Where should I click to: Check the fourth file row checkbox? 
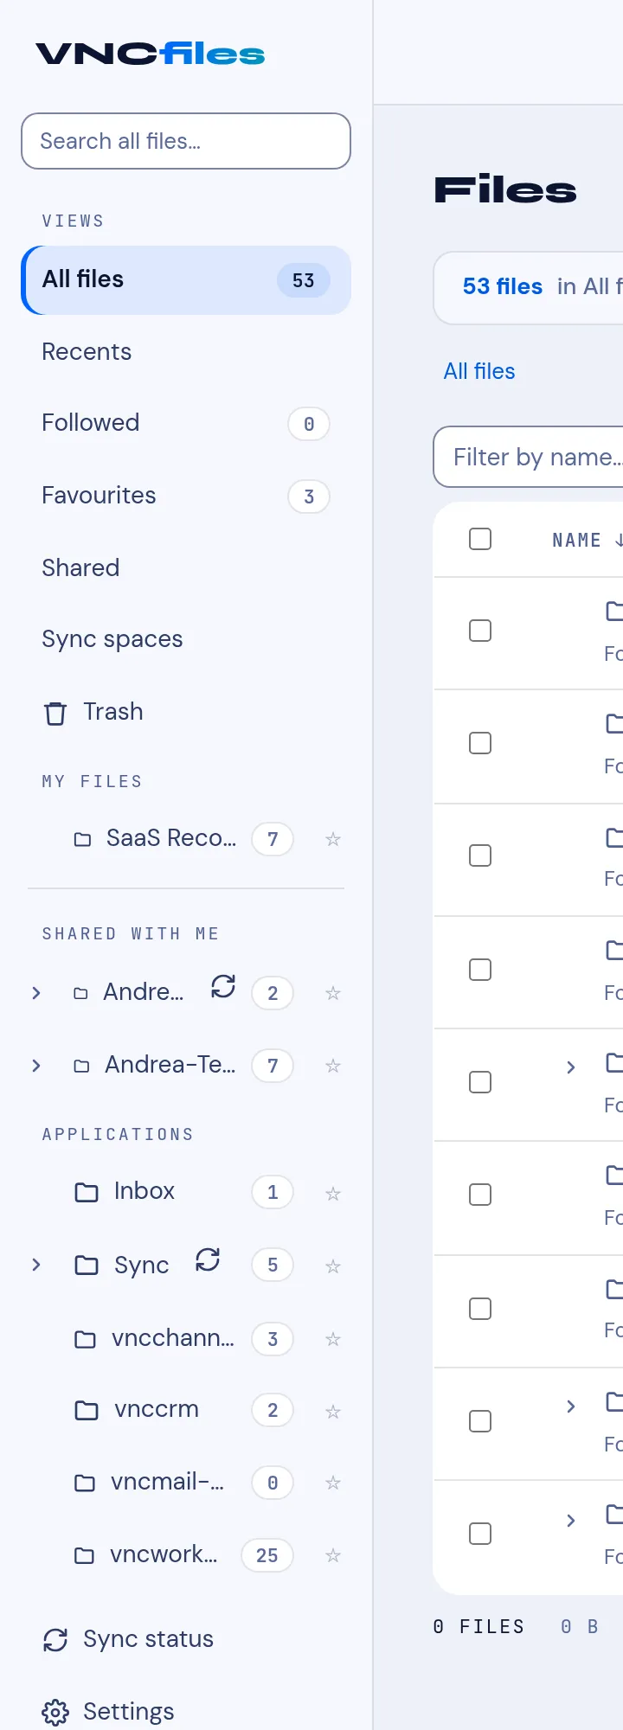[x=480, y=970]
